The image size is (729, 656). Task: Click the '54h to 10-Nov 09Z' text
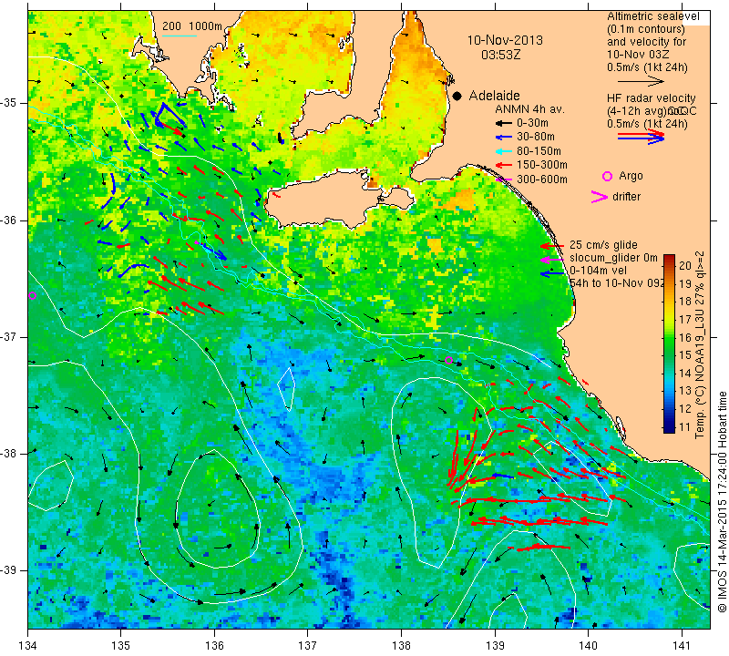point(617,283)
